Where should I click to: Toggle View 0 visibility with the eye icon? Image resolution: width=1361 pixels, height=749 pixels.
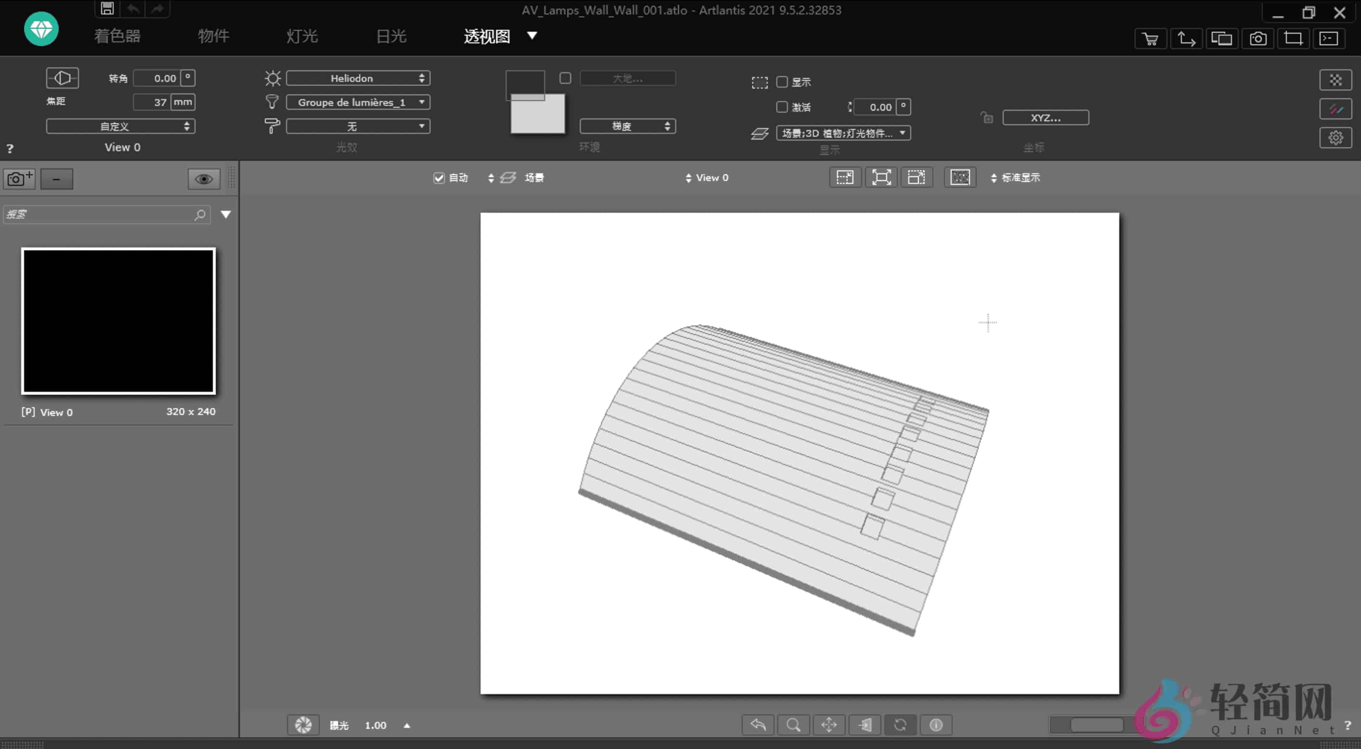(x=204, y=179)
